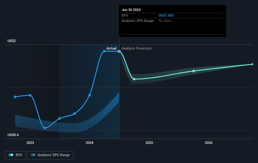Select the forecast data point before 2026
The image size is (258, 163).
tap(194, 71)
